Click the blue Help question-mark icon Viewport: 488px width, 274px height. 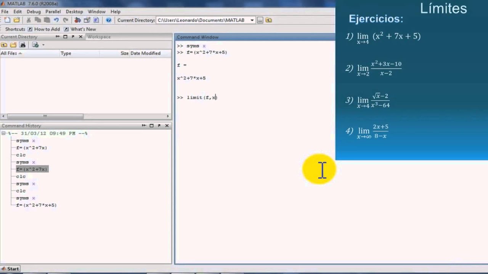tap(109, 20)
